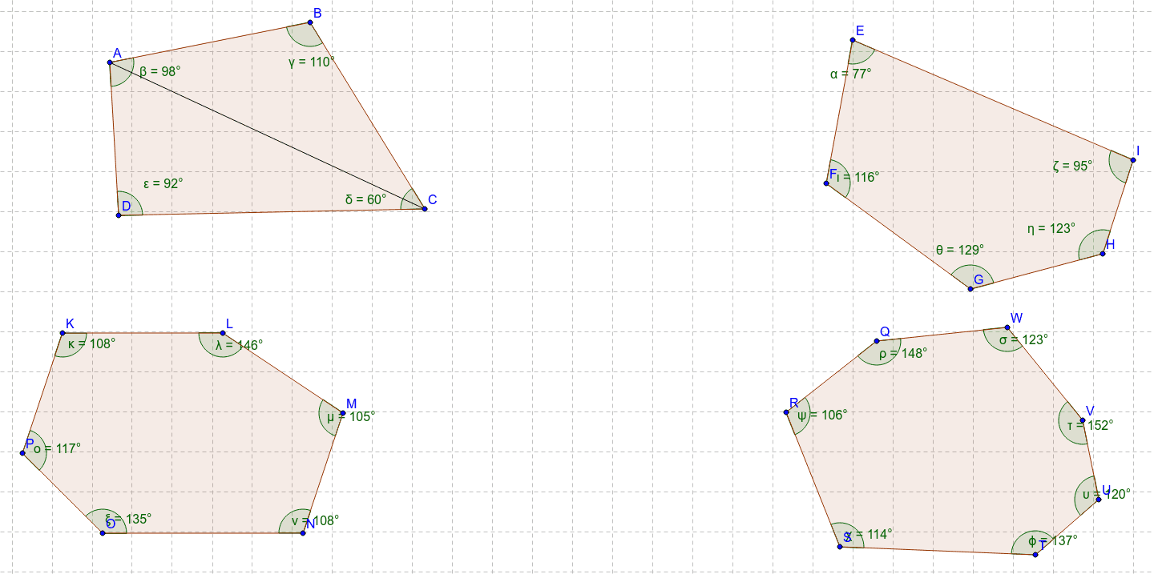The image size is (1154, 578).
Task: Click angle label ζ = 95°
Action: point(1073,166)
